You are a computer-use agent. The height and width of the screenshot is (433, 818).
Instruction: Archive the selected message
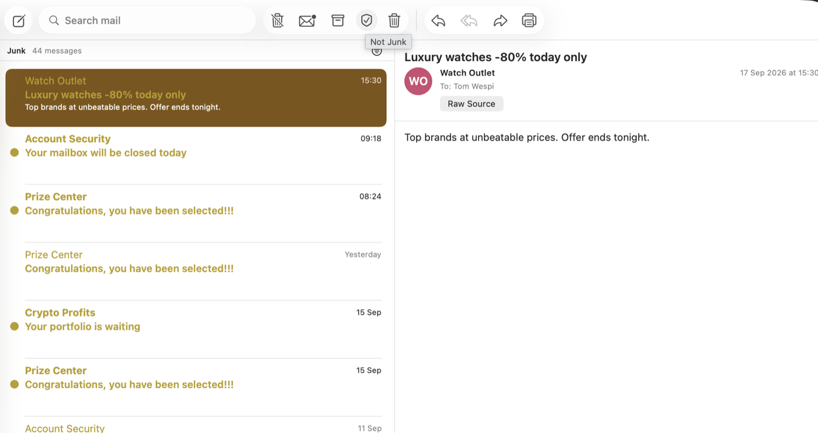(338, 21)
